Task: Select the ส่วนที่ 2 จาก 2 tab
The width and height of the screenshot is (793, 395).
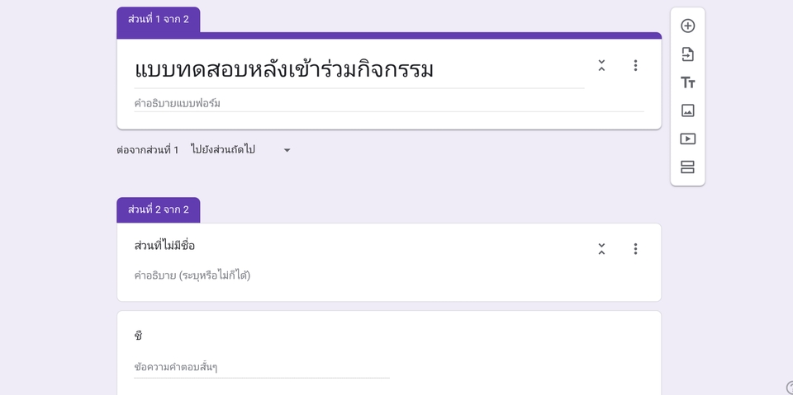Action: click(x=159, y=209)
